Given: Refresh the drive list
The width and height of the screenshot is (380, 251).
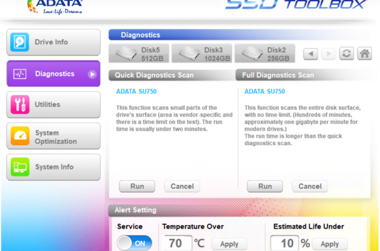Looking at the screenshot, I should tap(346, 54).
